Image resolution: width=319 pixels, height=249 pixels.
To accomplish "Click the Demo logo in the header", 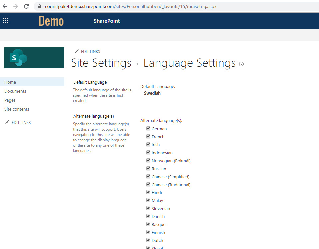I will pyautogui.click(x=51, y=21).
